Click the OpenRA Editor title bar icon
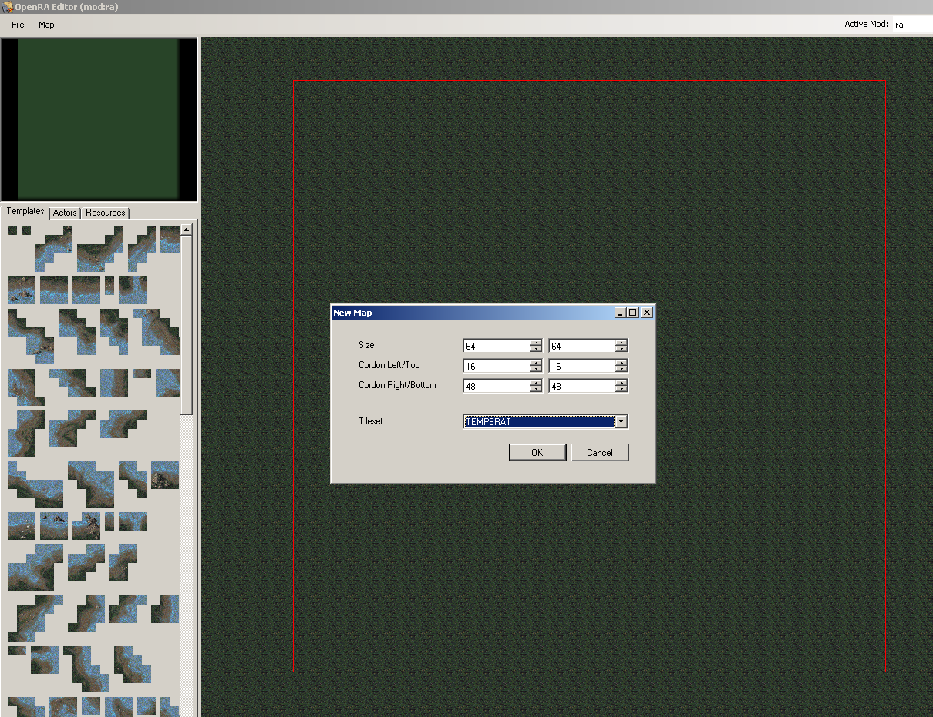Viewport: 933px width, 717px height. [x=8, y=7]
